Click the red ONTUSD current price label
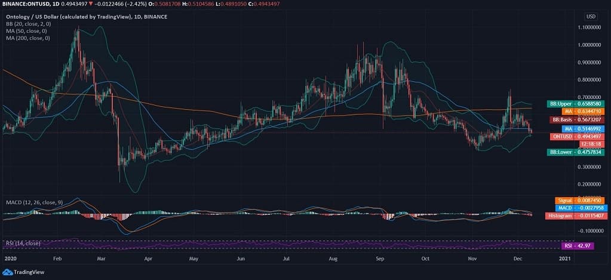 click(x=577, y=137)
